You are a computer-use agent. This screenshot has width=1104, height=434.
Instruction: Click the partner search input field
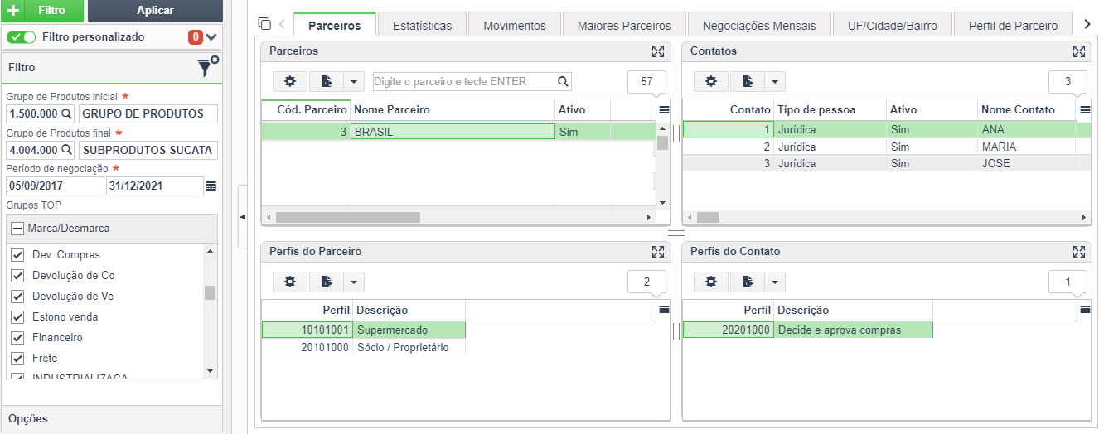click(463, 81)
